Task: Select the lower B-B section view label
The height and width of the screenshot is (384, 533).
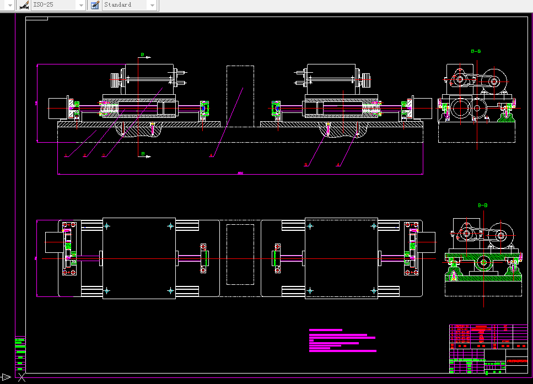Action: pos(483,205)
